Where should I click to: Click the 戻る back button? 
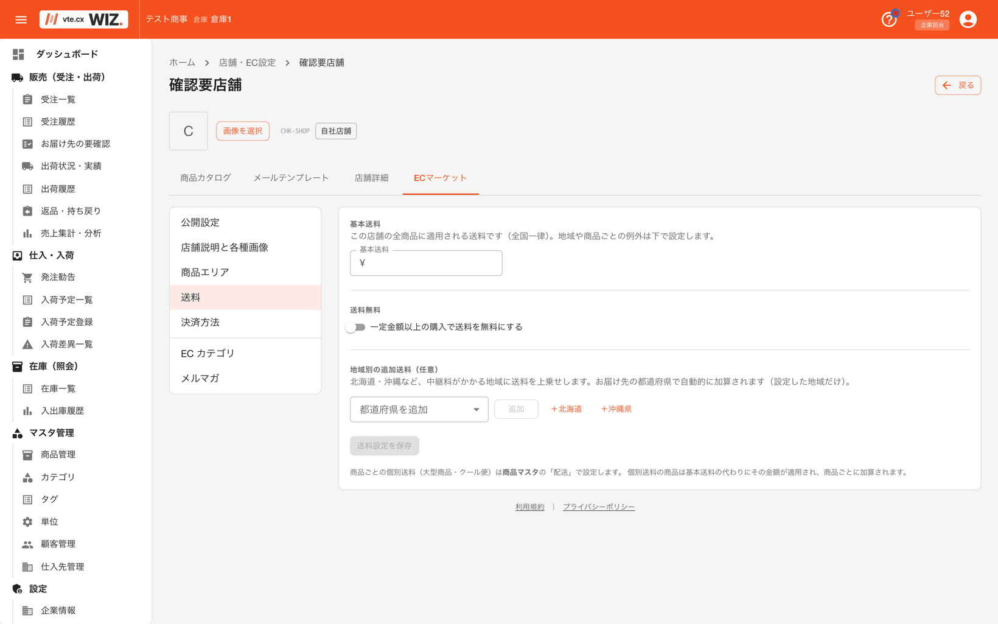coord(958,85)
